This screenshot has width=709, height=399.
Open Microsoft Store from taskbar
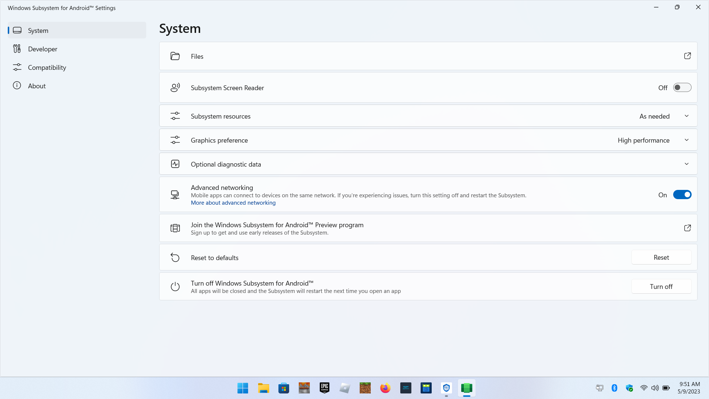click(x=284, y=388)
